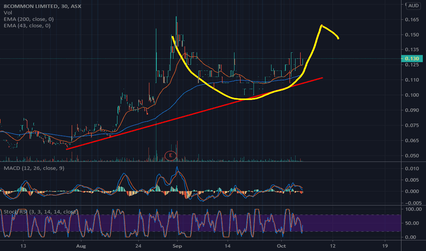Select the EMA (43, close, 0) legend
The image size is (426, 251).
27,26
